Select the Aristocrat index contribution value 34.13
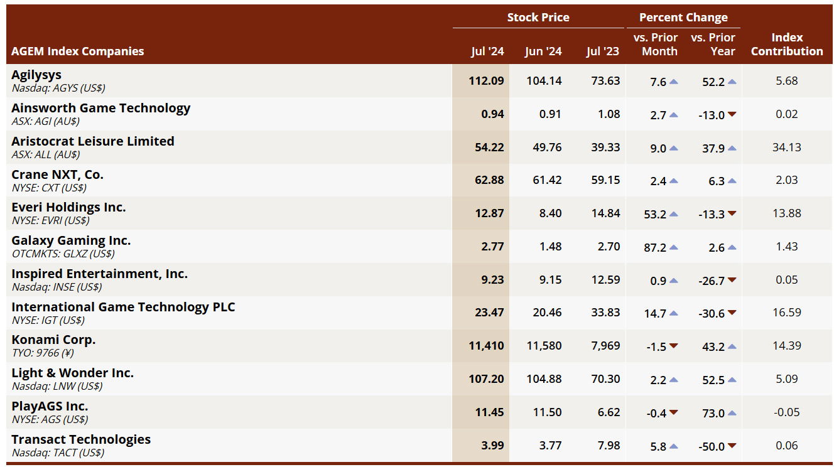The height and width of the screenshot is (472, 839). (786, 147)
